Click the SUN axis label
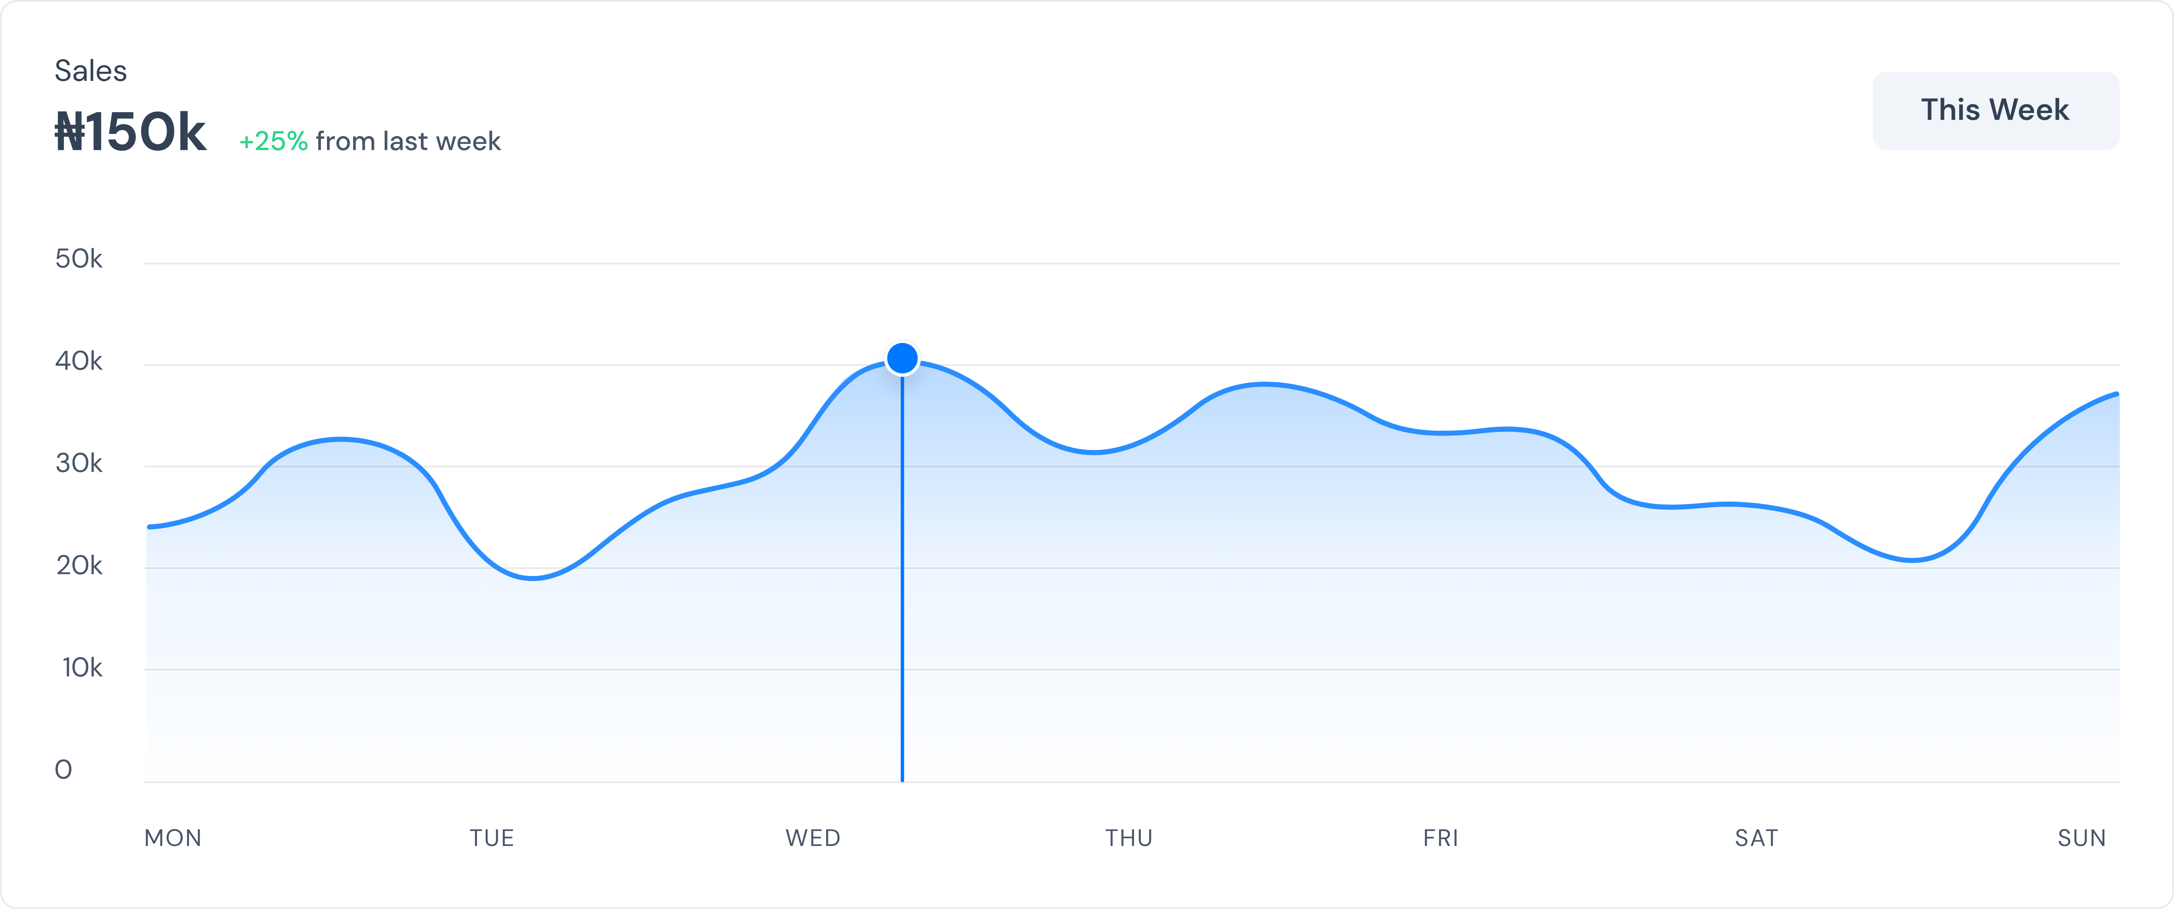2174x909 pixels. pos(2081,838)
